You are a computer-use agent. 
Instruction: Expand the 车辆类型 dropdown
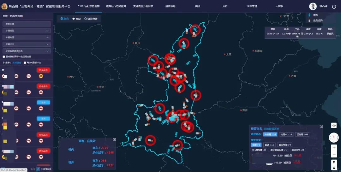27,31
